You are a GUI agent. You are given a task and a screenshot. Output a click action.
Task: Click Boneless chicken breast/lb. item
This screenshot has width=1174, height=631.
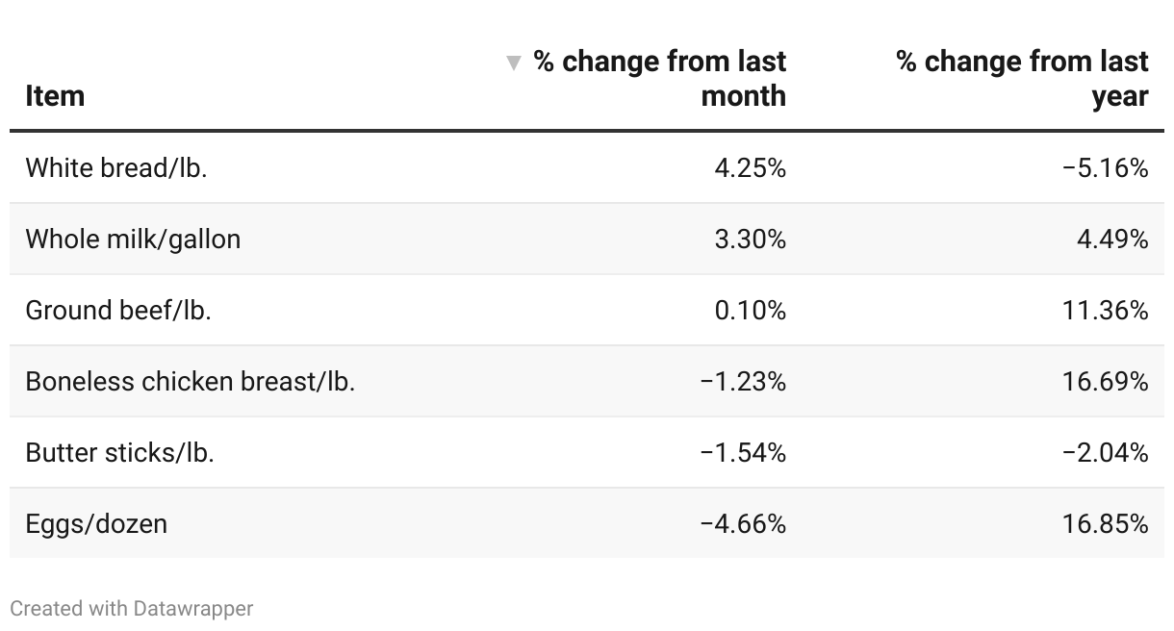coord(191,381)
